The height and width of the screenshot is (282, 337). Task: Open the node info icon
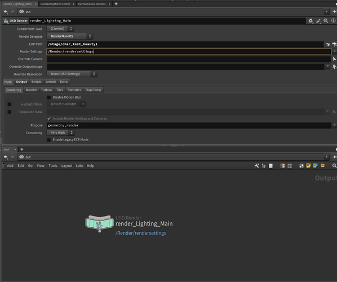333,21
